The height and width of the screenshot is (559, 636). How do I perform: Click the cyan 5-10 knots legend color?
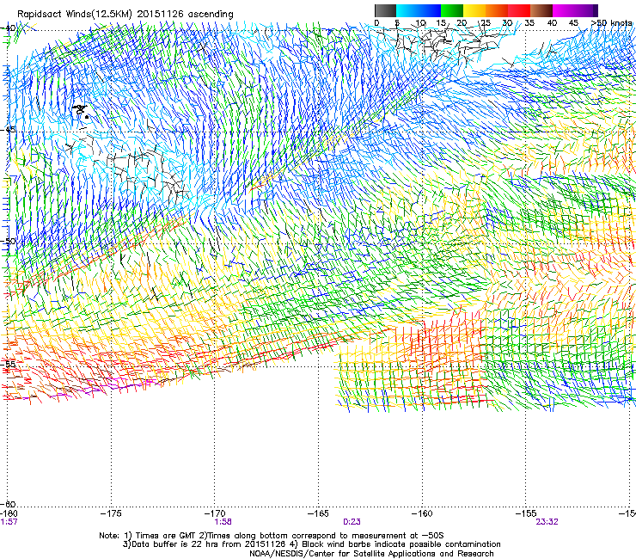(x=407, y=10)
